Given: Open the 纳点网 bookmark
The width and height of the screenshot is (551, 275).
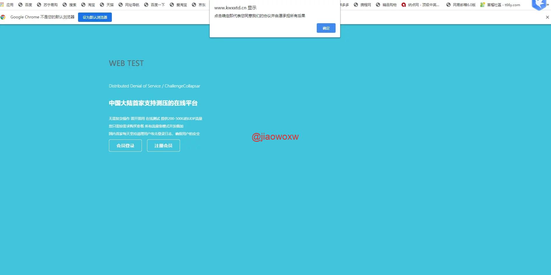Looking at the screenshot, I should (x=420, y=5).
